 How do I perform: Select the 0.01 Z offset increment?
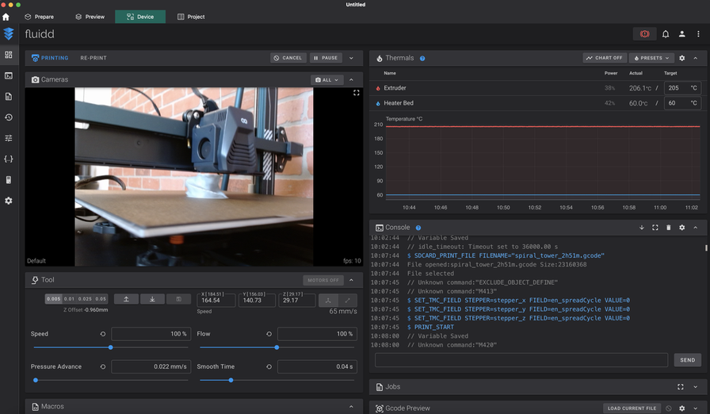coord(70,299)
